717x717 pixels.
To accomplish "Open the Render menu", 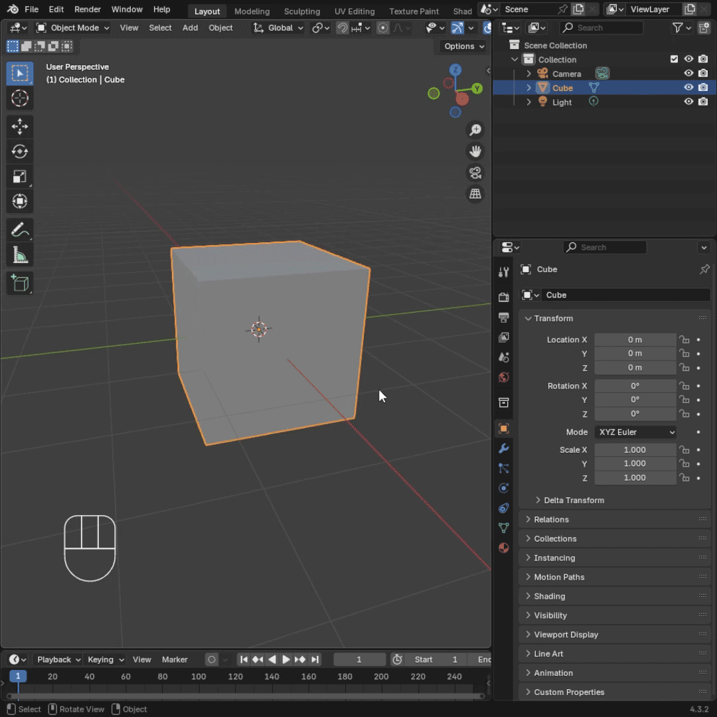I will 88,9.
